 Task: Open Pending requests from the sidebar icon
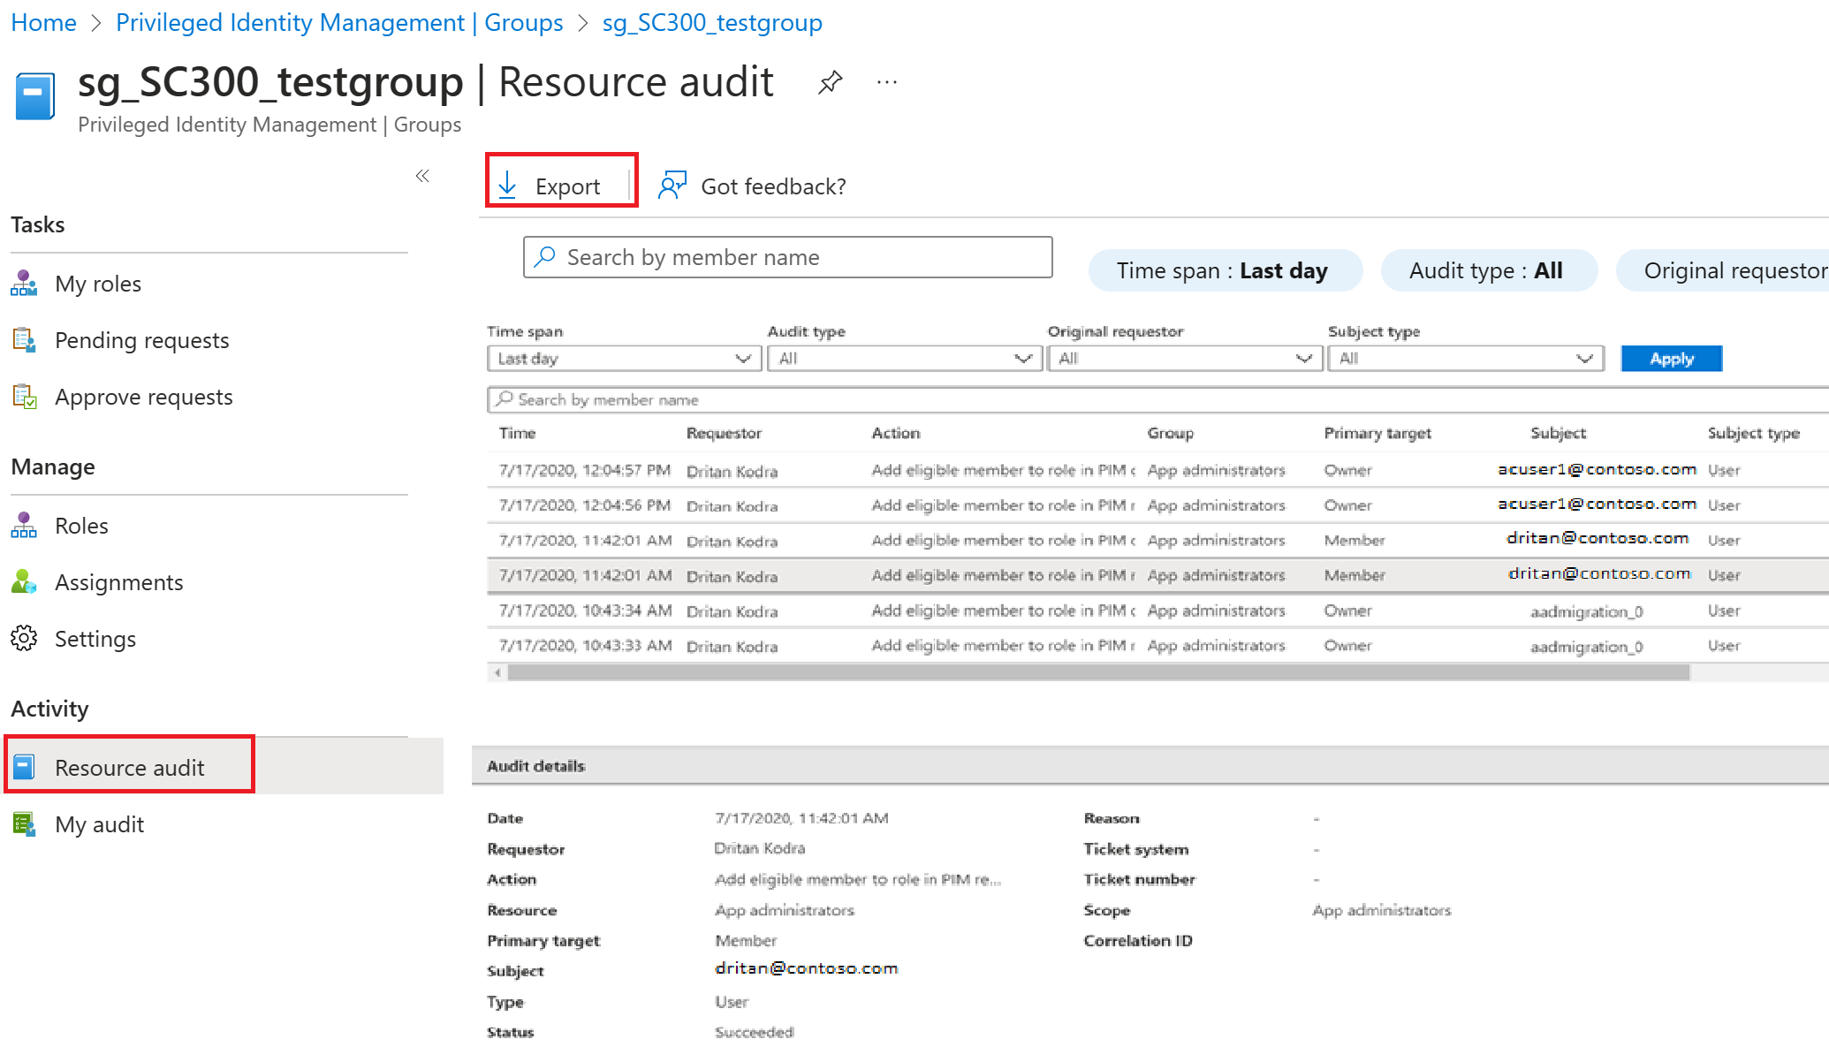[24, 339]
